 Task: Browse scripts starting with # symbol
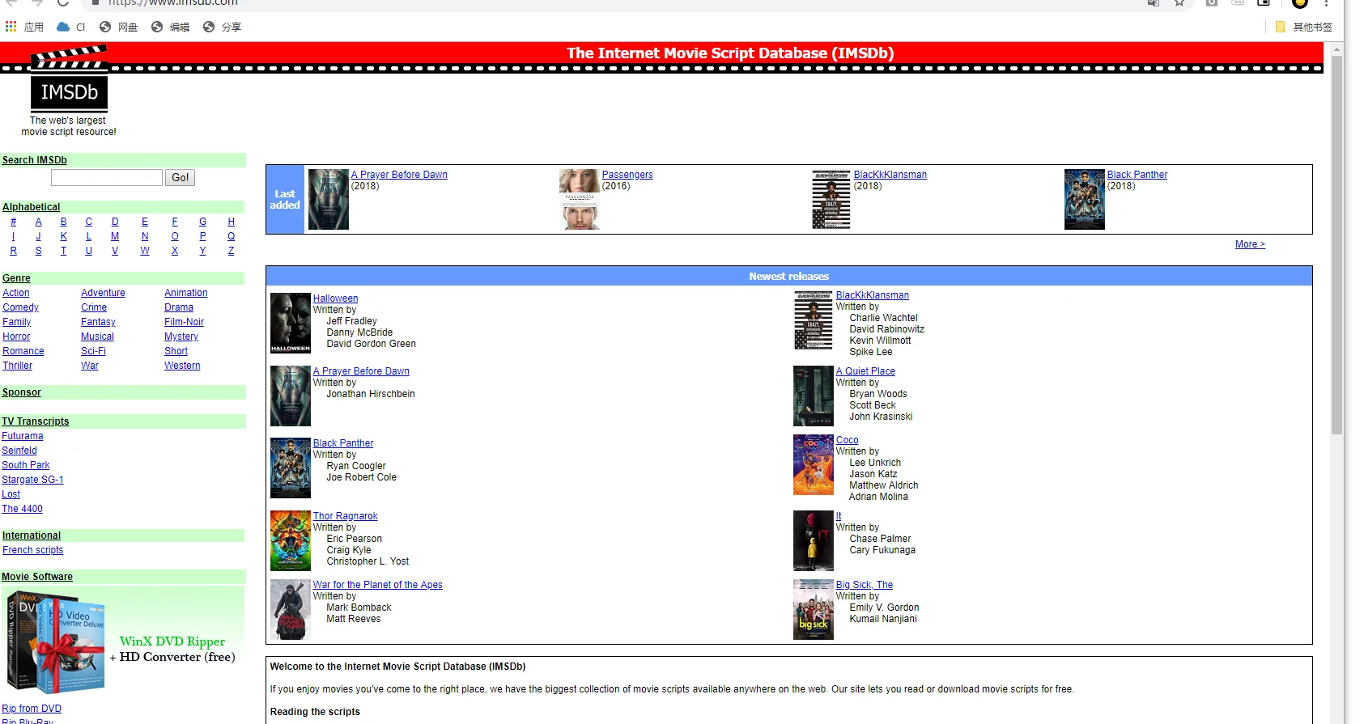[13, 222]
